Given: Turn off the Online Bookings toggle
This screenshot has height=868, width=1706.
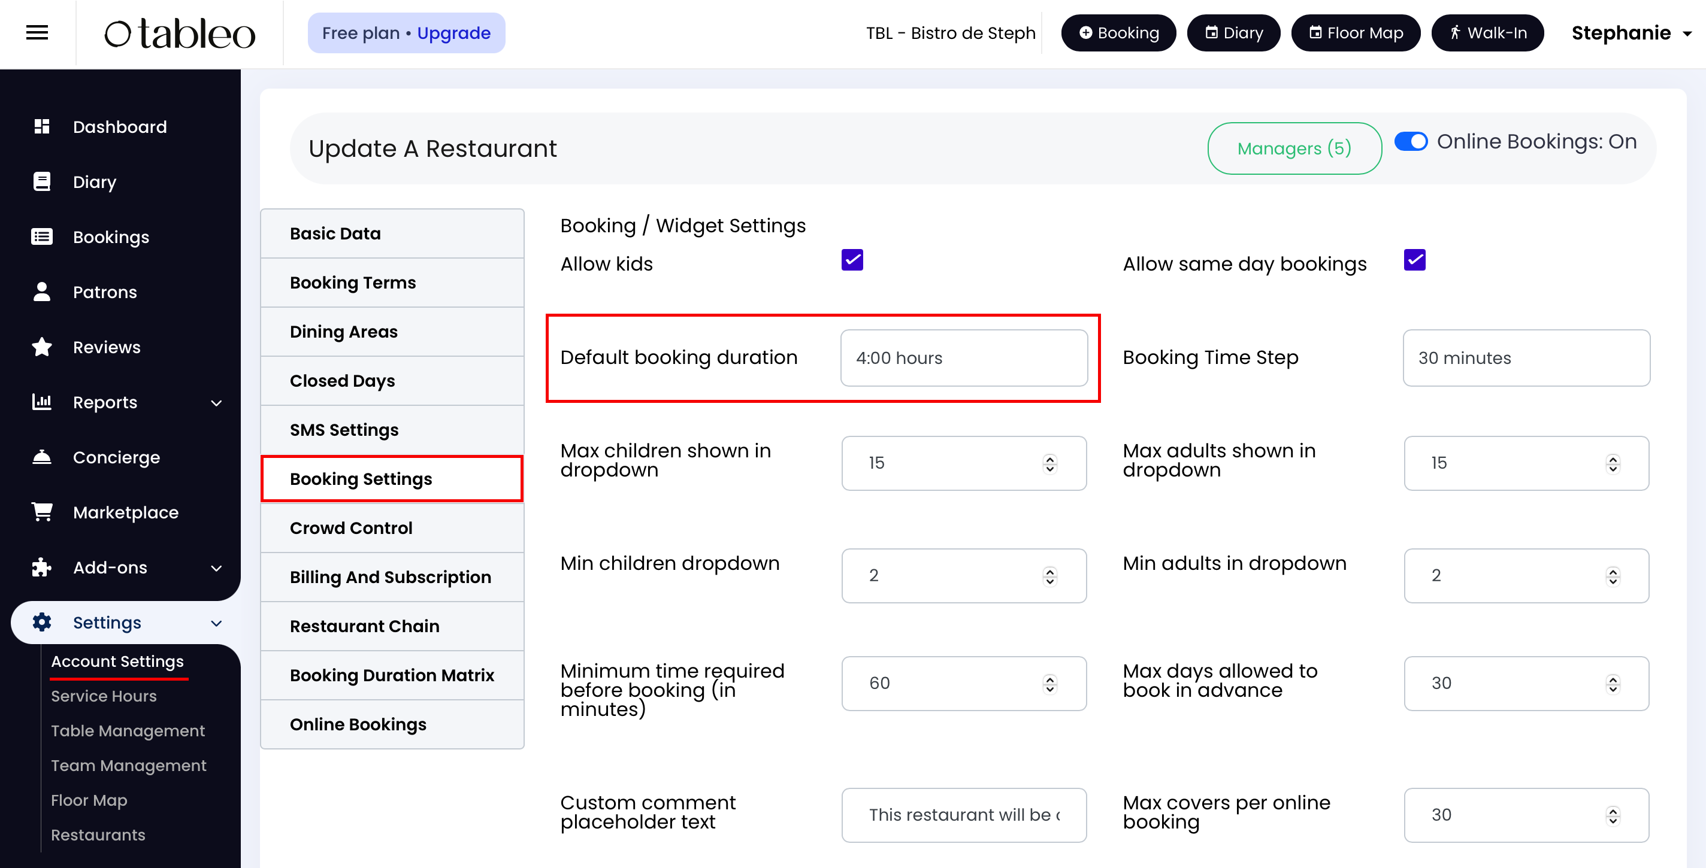Looking at the screenshot, I should pyautogui.click(x=1411, y=142).
